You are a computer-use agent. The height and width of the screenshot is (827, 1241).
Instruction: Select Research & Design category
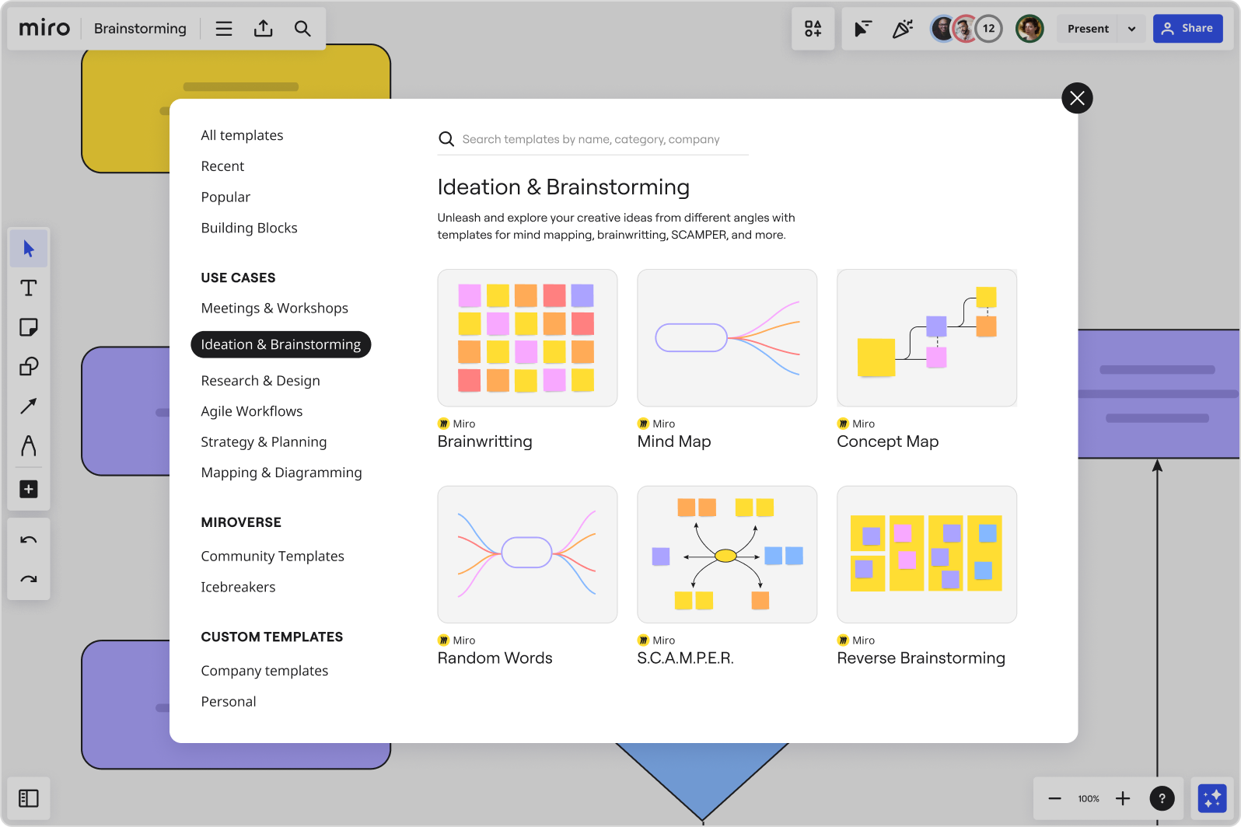point(260,381)
